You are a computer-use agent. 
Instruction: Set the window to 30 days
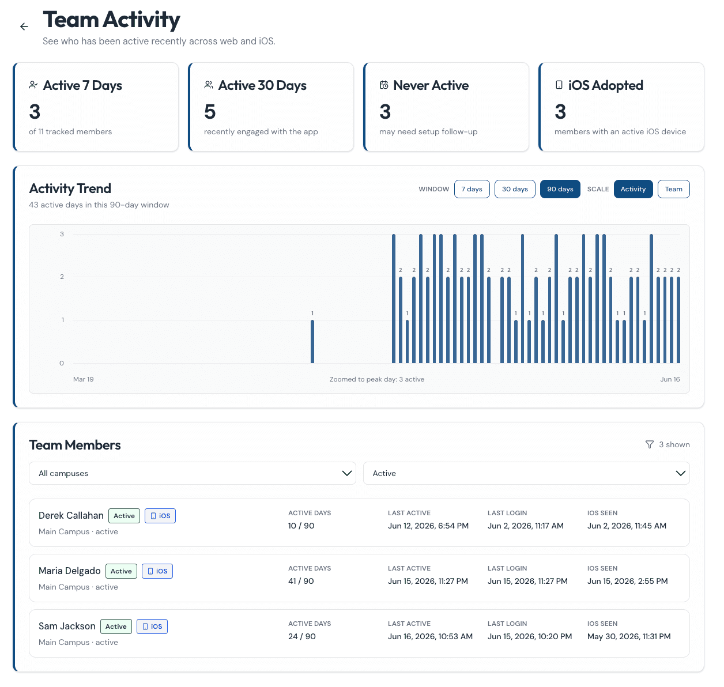pyautogui.click(x=515, y=189)
